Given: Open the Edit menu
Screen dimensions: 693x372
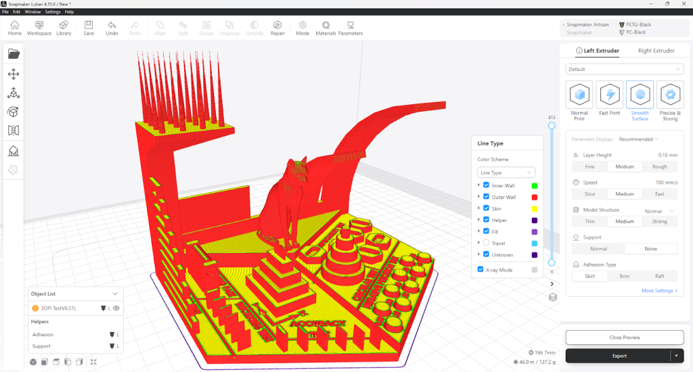Looking at the screenshot, I should coord(16,12).
